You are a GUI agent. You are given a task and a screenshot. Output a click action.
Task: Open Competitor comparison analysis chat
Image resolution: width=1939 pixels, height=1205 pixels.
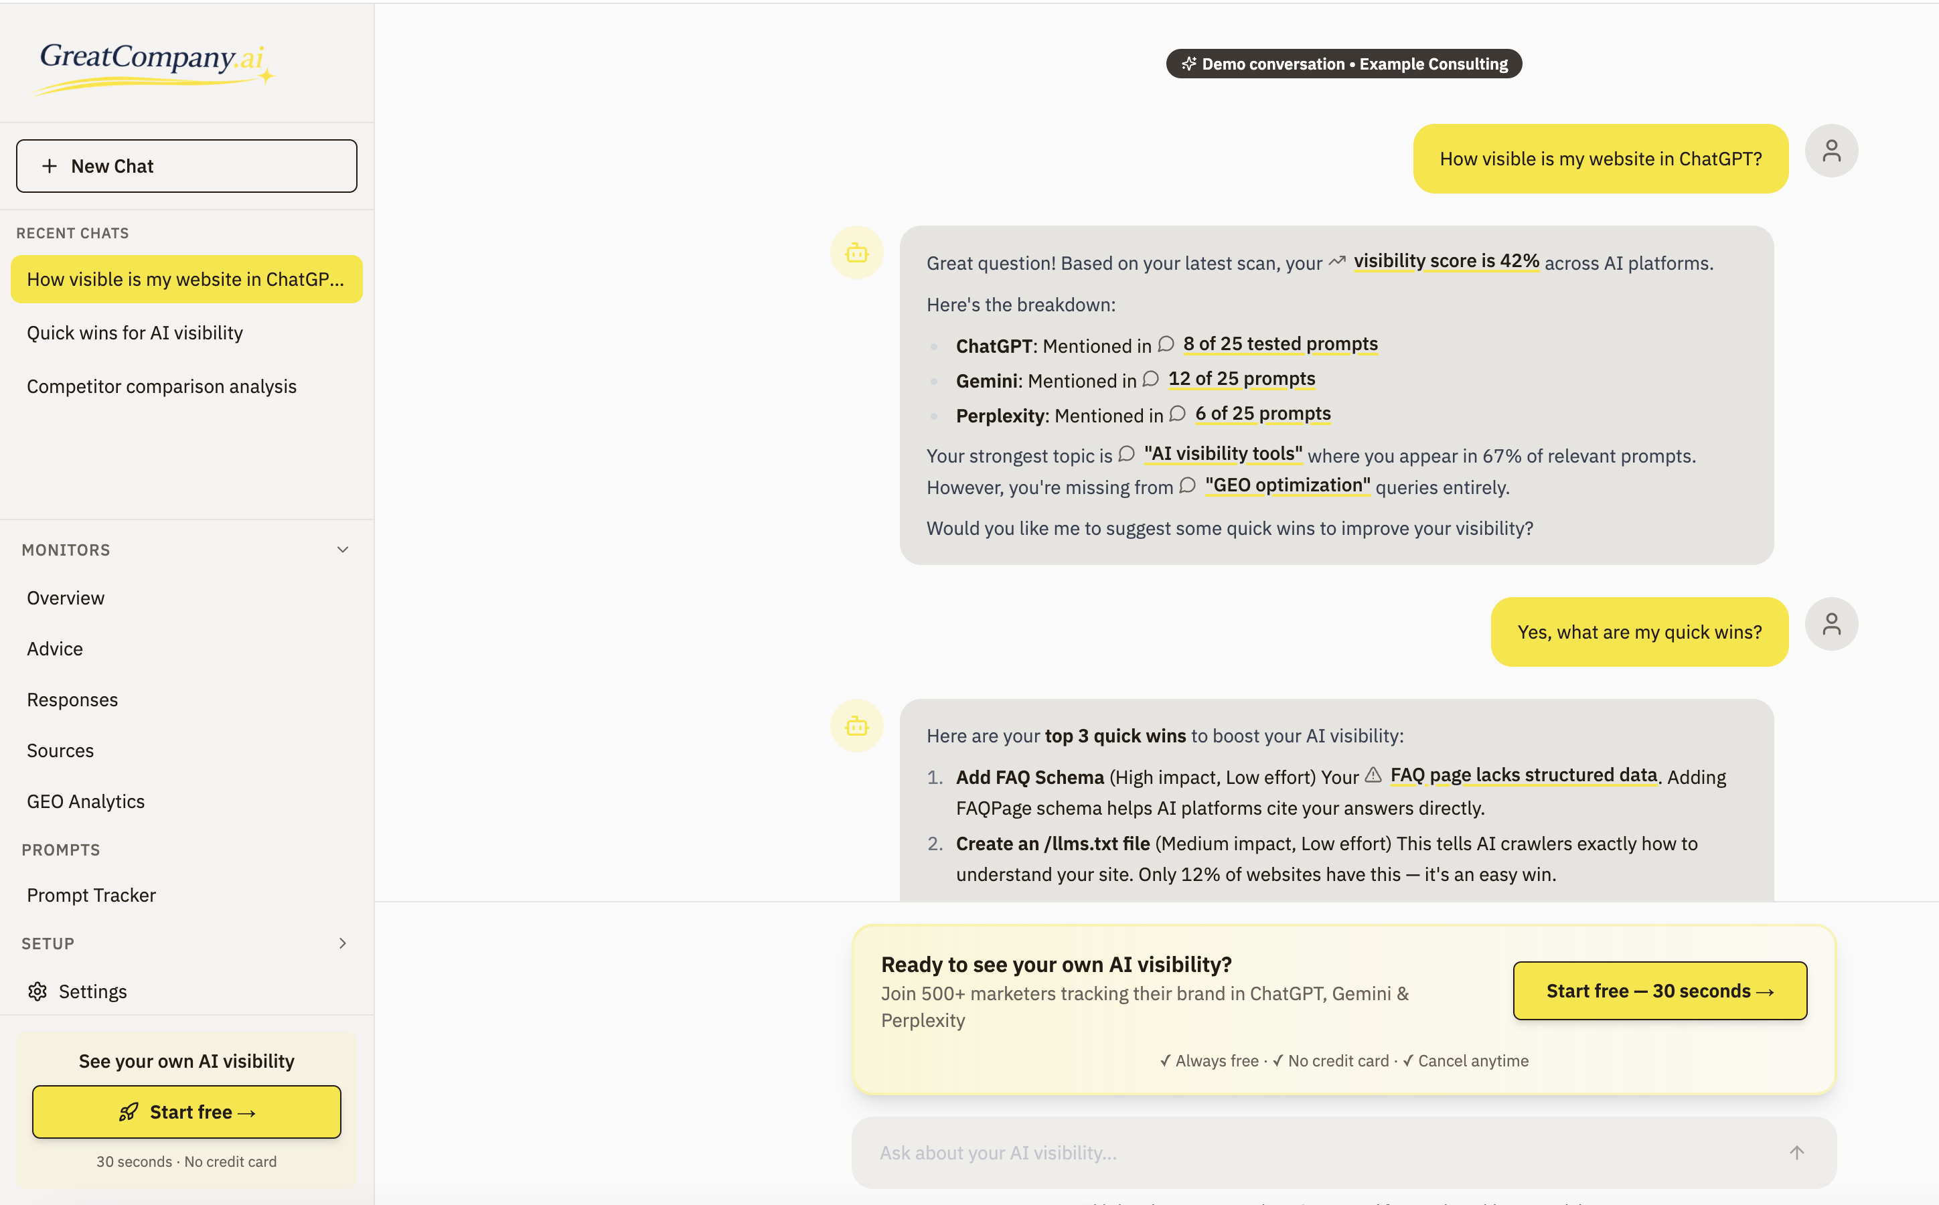pyautogui.click(x=162, y=386)
